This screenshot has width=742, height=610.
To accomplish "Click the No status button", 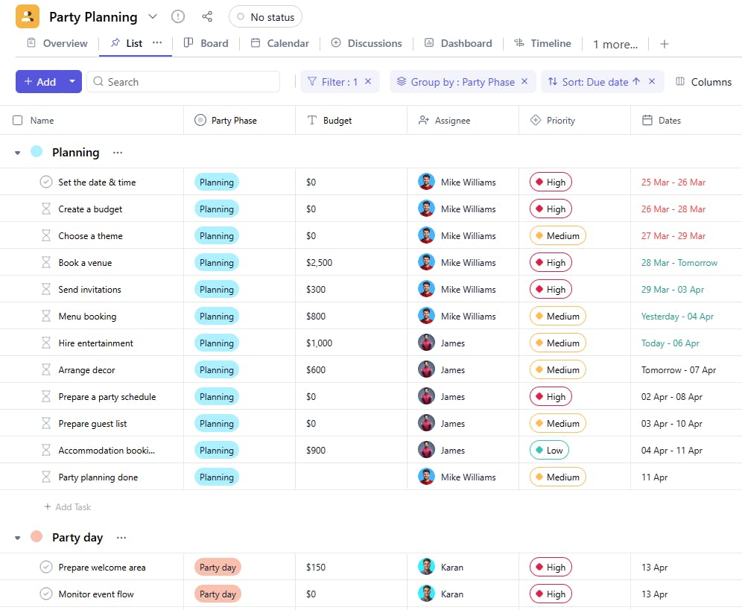I will (265, 16).
